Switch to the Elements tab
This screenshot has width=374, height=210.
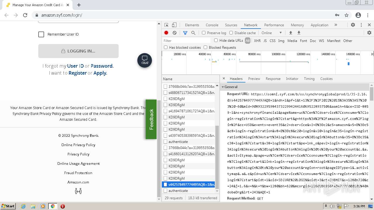click(192, 25)
